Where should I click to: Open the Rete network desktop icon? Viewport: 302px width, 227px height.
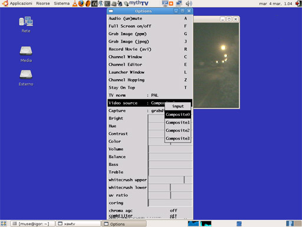(x=26, y=25)
